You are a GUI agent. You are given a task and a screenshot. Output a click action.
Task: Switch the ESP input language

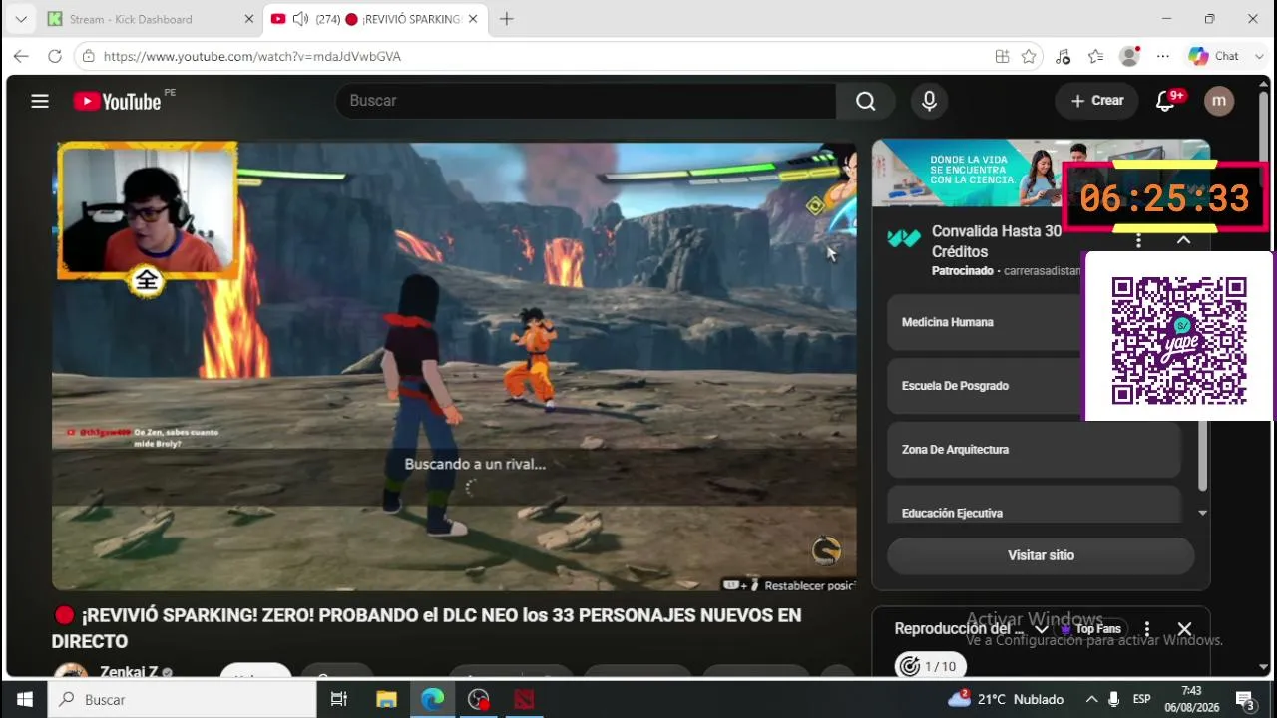[x=1142, y=699]
